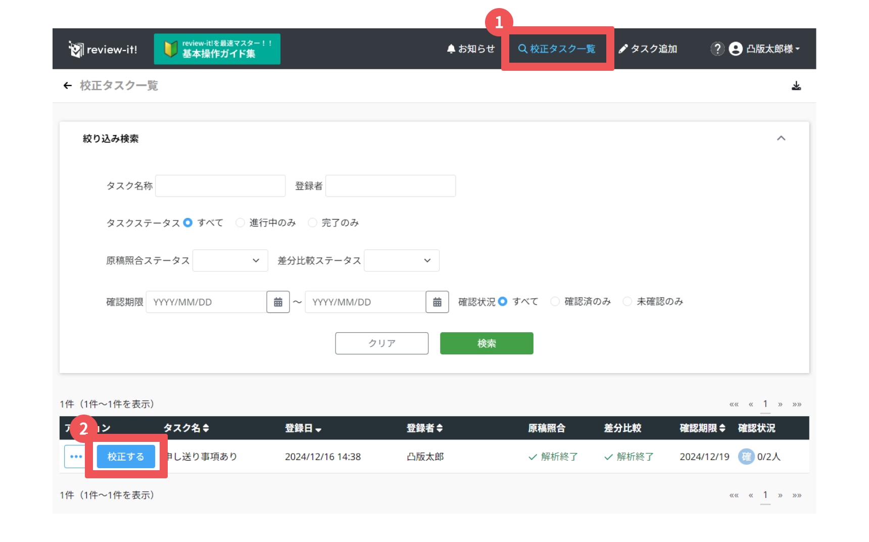Click the download icon at top right
This screenshot has height=542, width=869.
(796, 86)
